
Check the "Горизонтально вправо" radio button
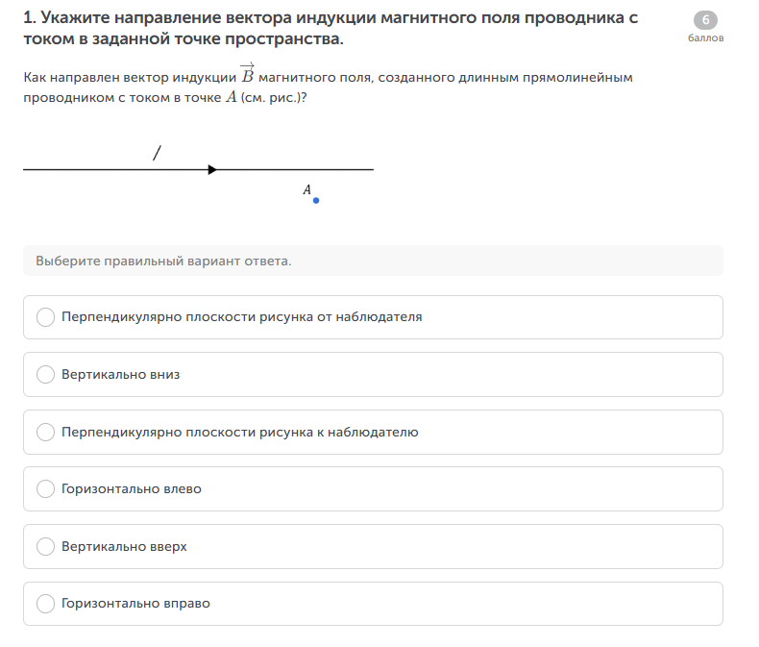[x=45, y=605]
